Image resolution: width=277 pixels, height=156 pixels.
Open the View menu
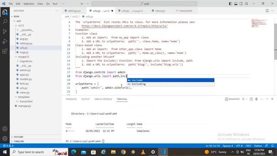point(40,4)
